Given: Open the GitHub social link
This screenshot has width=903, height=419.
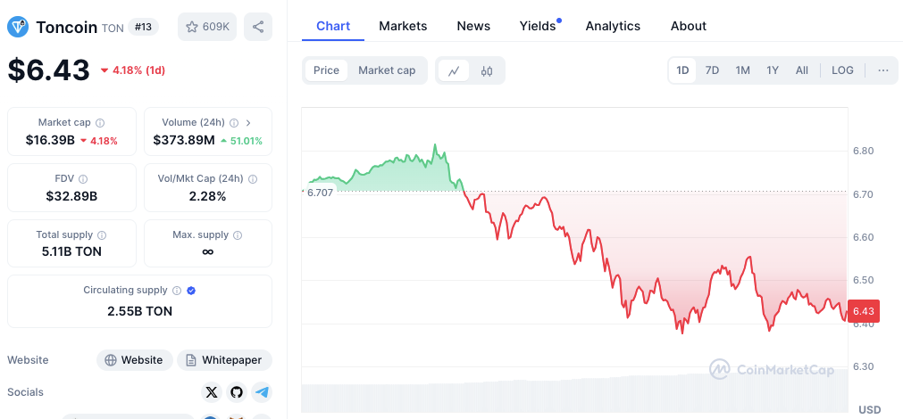Looking at the screenshot, I should [x=236, y=392].
